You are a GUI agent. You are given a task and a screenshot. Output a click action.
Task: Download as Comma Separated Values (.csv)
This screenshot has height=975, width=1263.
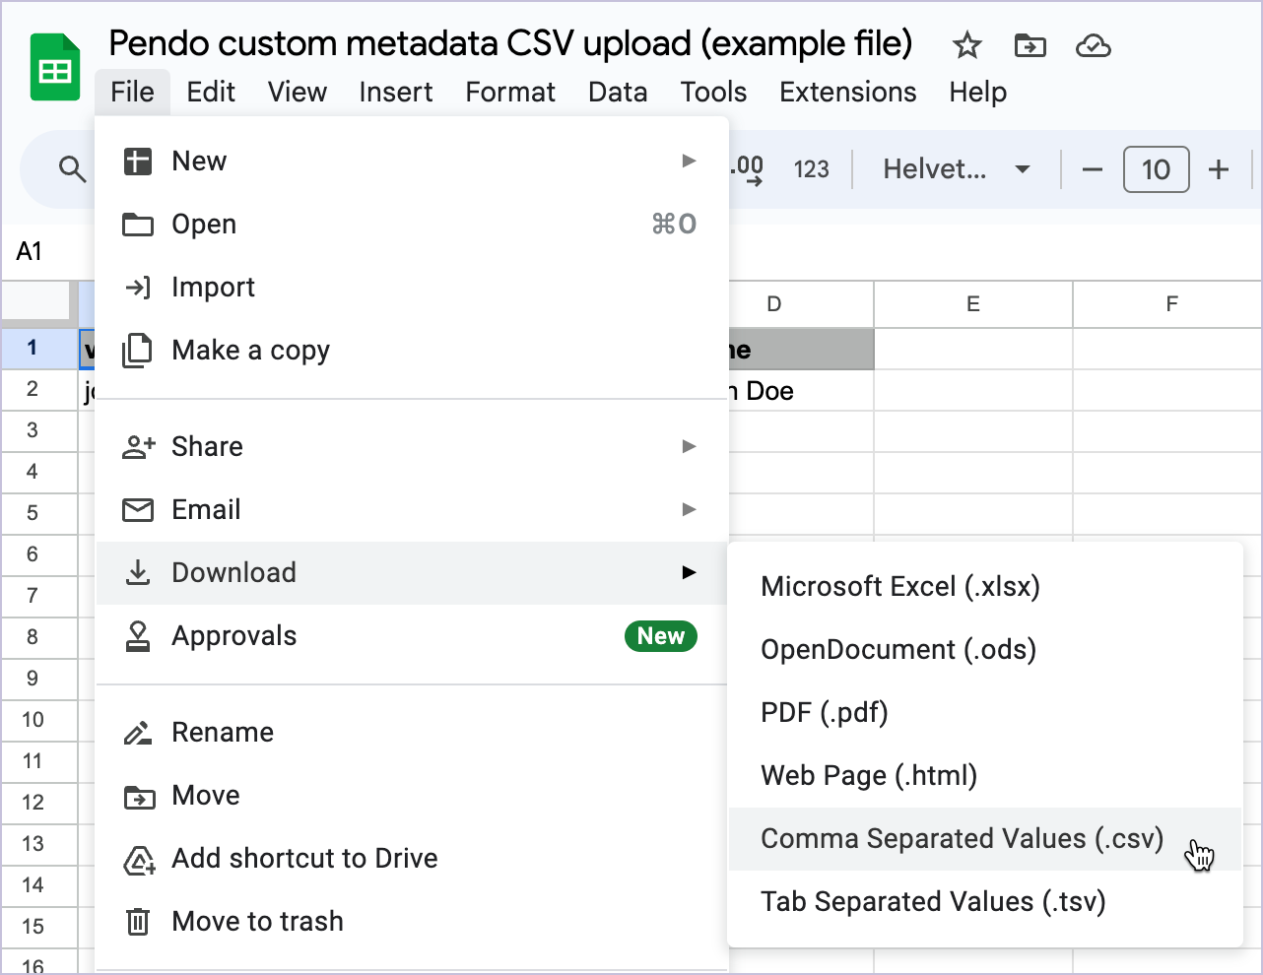(985, 838)
